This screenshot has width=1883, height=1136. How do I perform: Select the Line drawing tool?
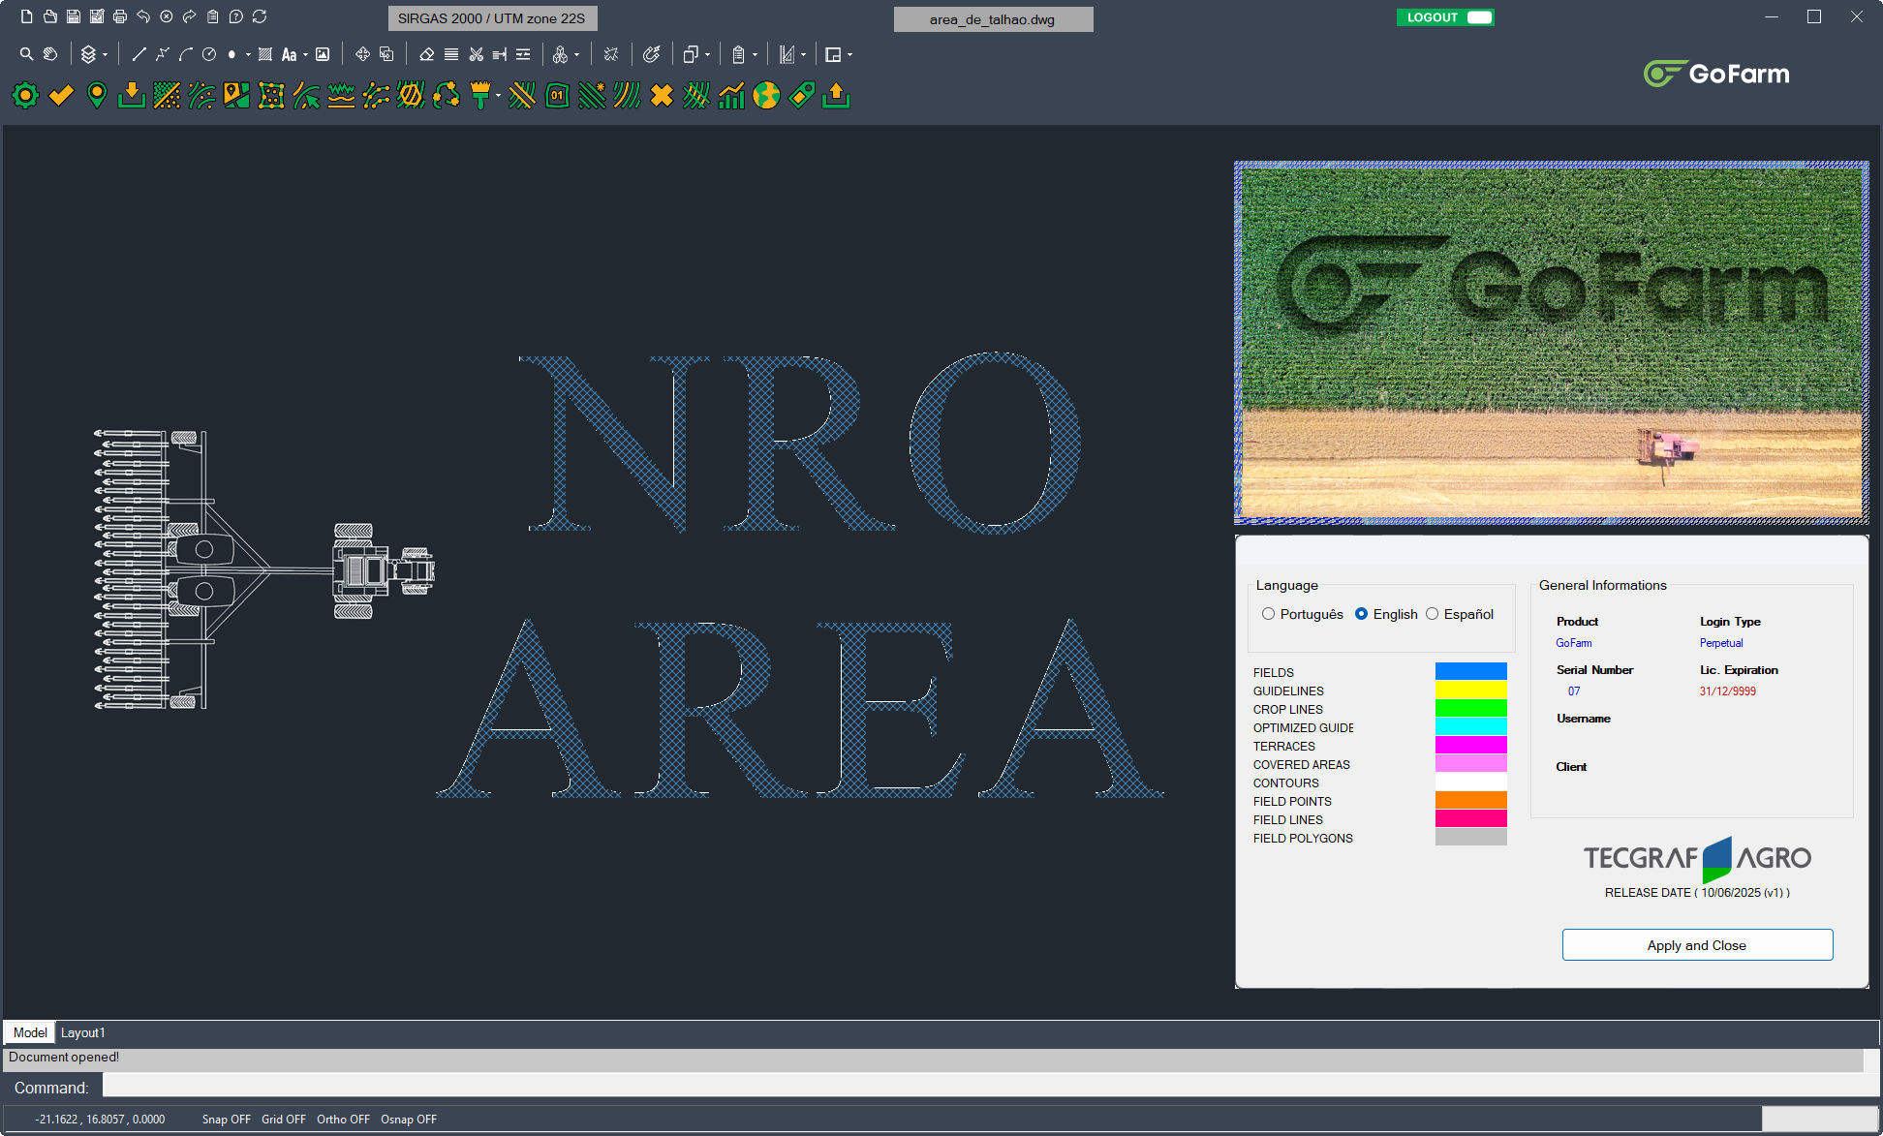137,53
